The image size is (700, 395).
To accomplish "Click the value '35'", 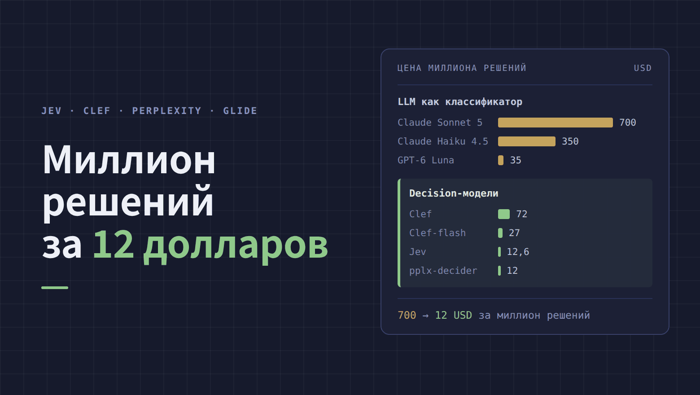I will point(516,160).
